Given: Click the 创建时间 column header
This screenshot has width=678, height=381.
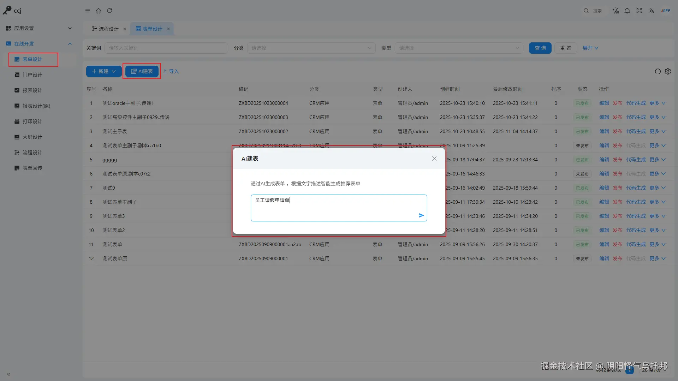Looking at the screenshot, I should (x=450, y=89).
